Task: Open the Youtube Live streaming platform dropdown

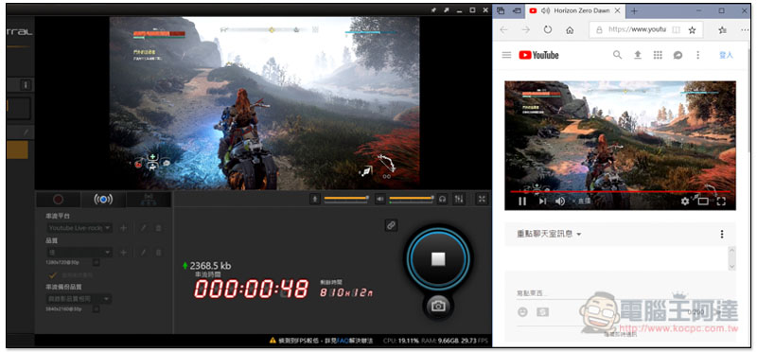Action: (x=79, y=227)
